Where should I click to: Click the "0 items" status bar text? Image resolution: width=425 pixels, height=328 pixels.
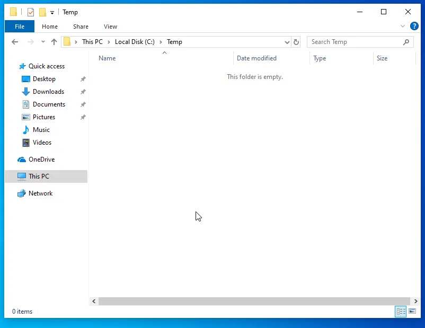tap(22, 312)
